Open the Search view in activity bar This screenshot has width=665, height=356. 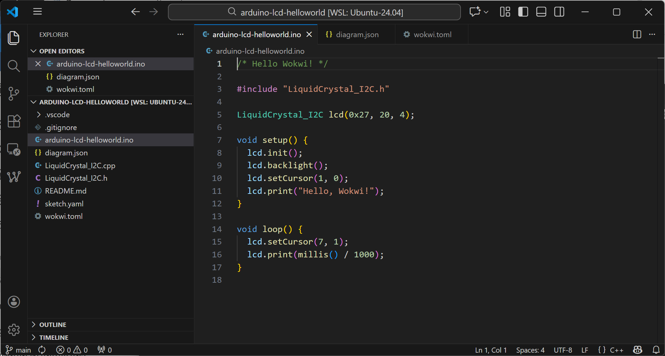(14, 66)
